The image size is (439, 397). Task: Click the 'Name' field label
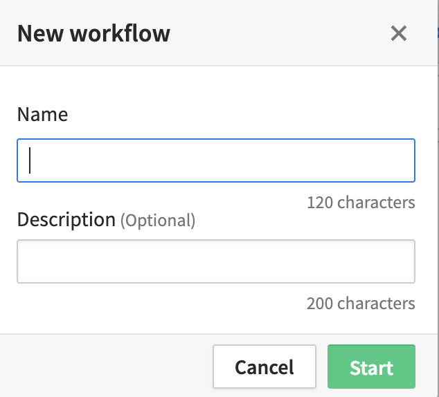(x=42, y=114)
